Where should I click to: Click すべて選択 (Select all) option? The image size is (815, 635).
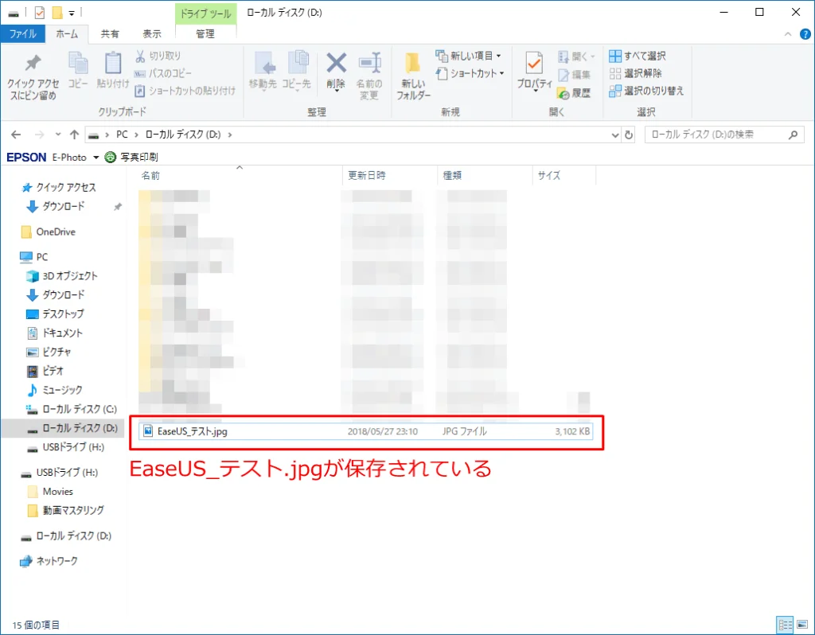(x=638, y=56)
